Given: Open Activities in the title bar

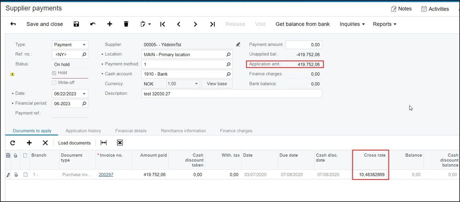Looking at the screenshot, I should [x=435, y=9].
